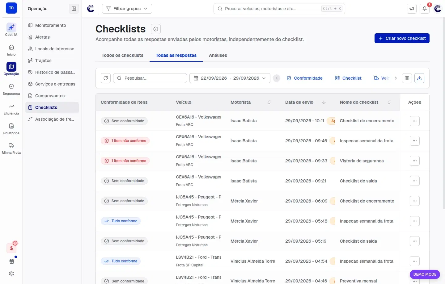The height and width of the screenshot is (284, 445).
Task: Open the Segurança section
Action: [x=11, y=89]
